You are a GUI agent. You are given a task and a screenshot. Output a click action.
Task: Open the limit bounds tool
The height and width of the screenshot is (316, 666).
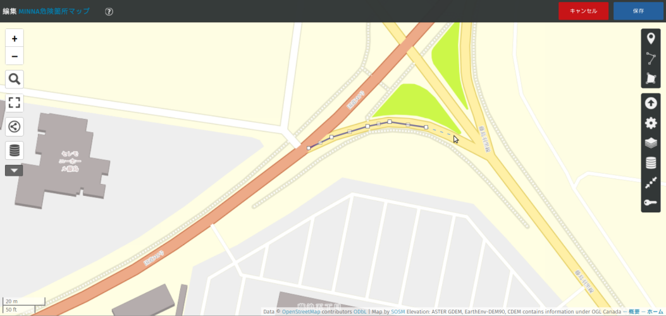pyautogui.click(x=651, y=183)
